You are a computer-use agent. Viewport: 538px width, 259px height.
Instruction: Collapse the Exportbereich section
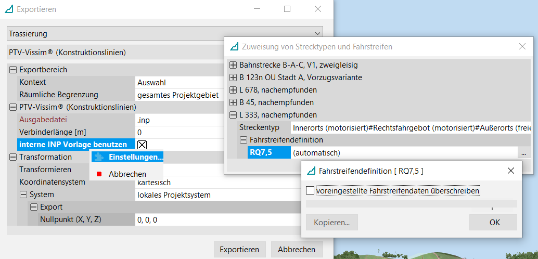click(13, 70)
